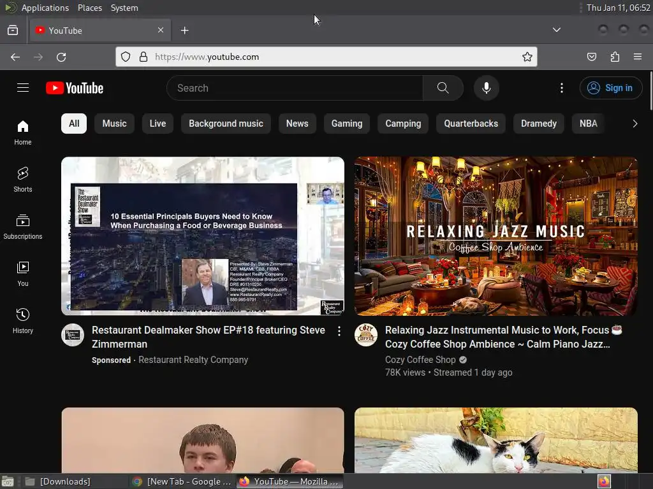View site security padlock info
This screenshot has width=653, height=489.
(143, 57)
